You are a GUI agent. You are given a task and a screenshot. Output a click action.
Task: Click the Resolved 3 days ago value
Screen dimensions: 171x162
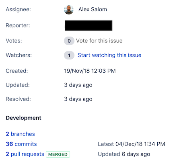pyautogui.click(x=78, y=99)
